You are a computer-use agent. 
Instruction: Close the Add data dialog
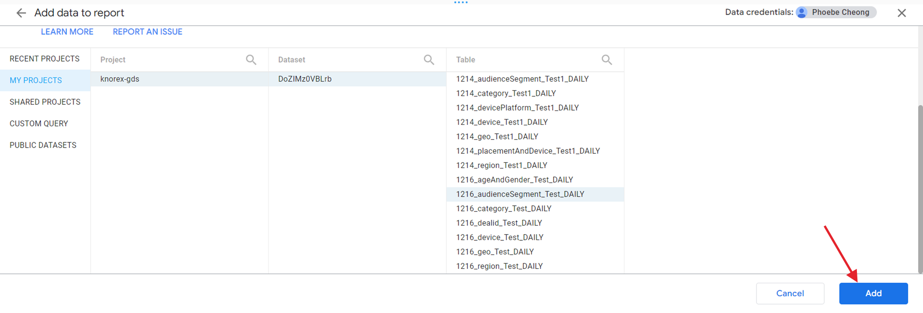pyautogui.click(x=902, y=13)
